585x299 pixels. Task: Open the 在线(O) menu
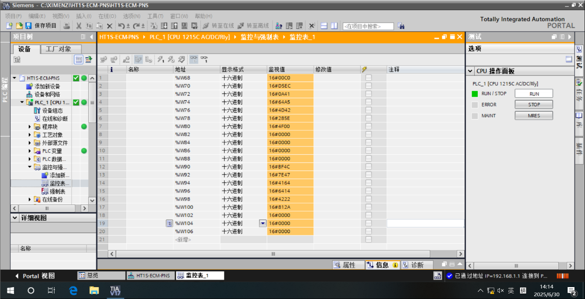[107, 16]
